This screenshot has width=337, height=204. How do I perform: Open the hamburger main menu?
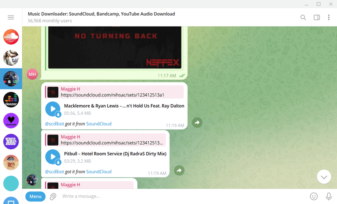click(x=11, y=17)
